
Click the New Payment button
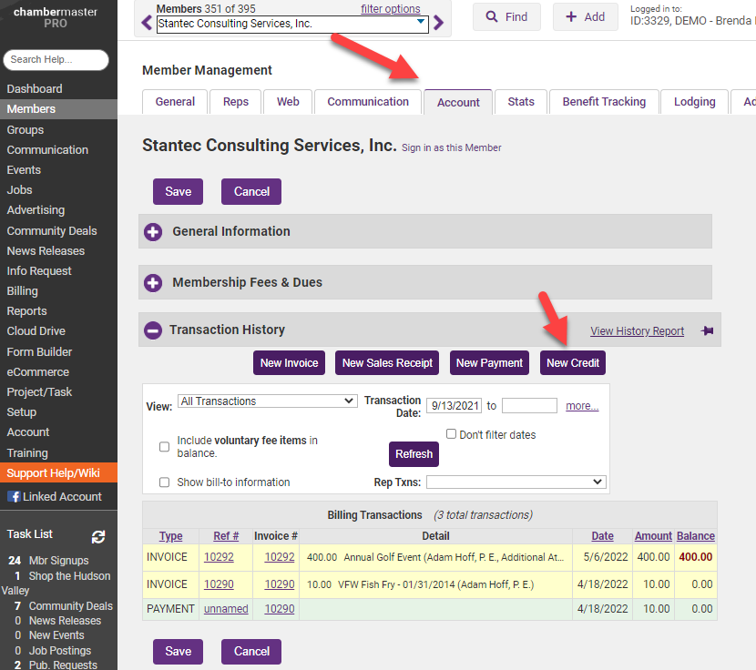pos(489,363)
